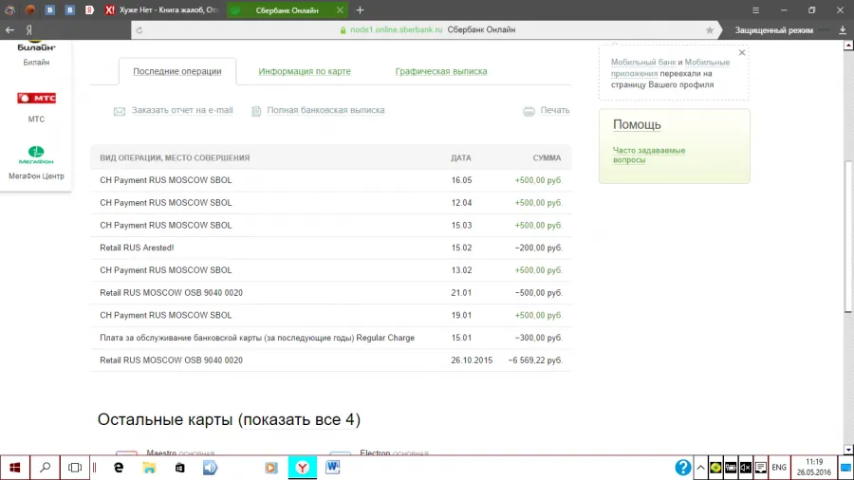This screenshot has height=480, width=854.
Task: Click the 26.10.2015 date cell
Action: [472, 360]
